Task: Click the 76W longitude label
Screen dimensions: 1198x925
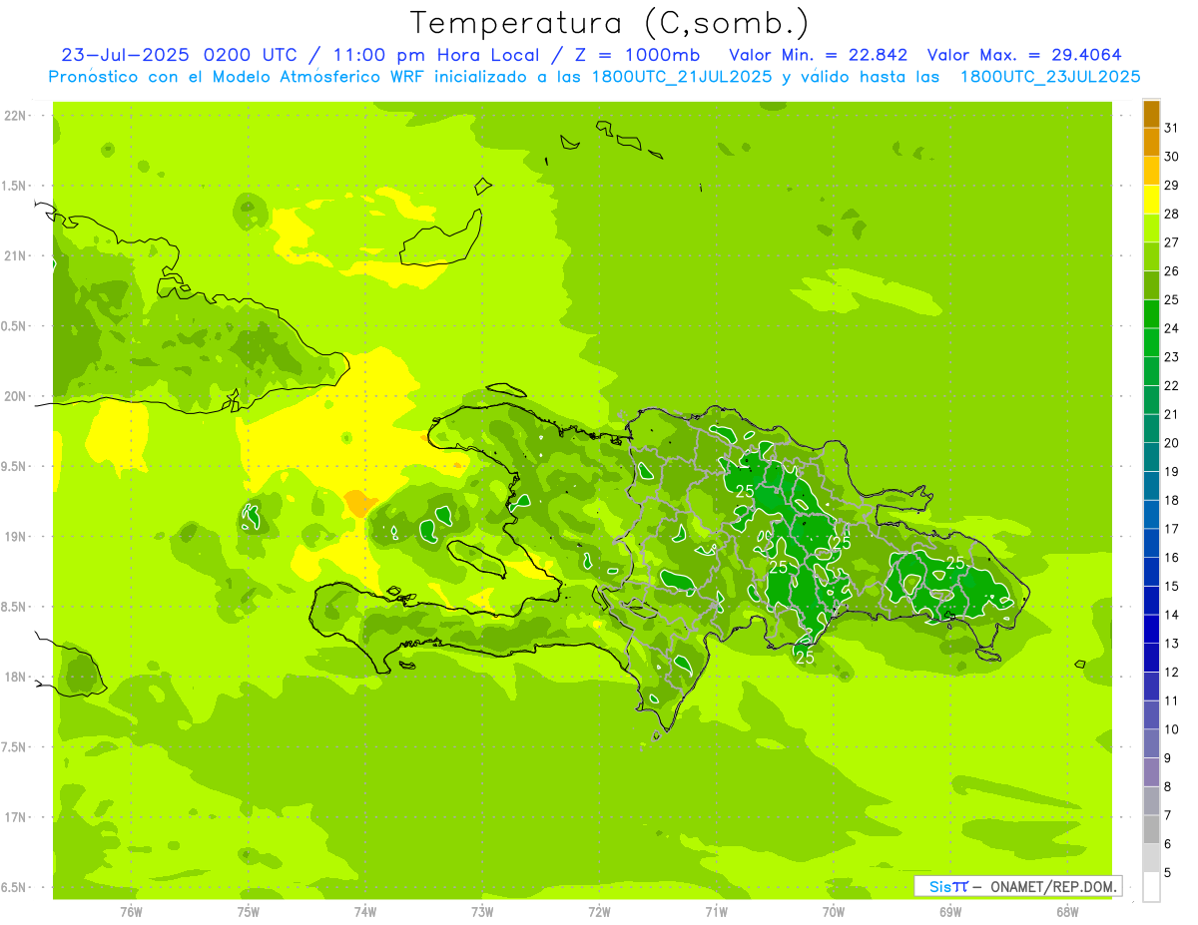Action: pos(131,912)
